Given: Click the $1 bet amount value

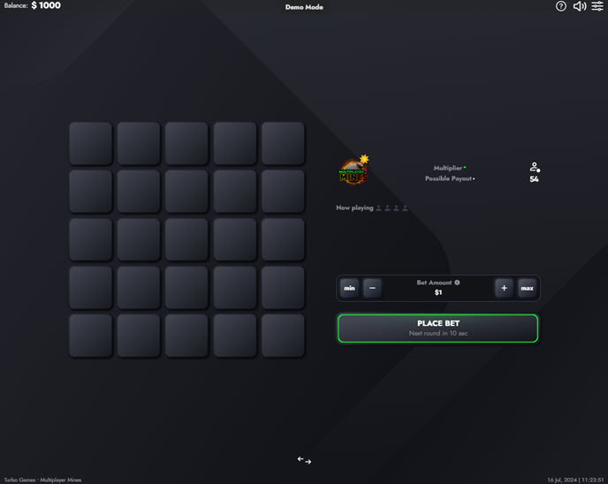Looking at the screenshot, I should 438,292.
